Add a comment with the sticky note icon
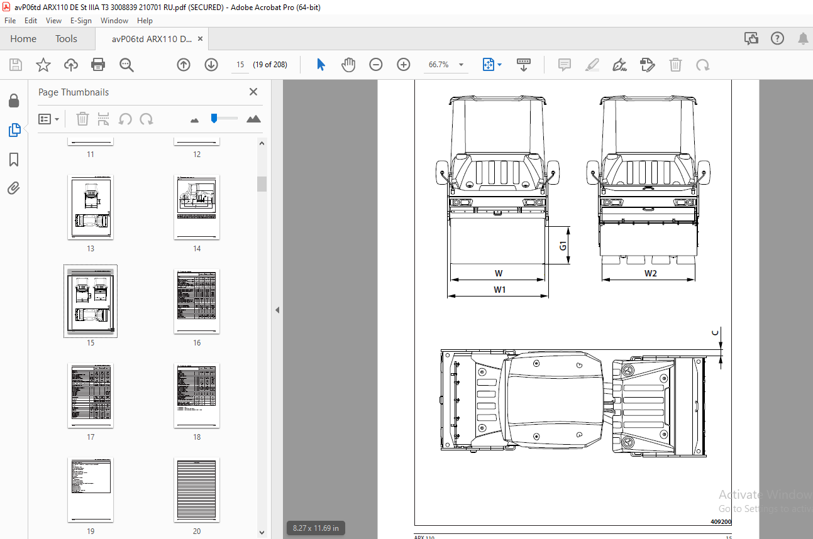The height and width of the screenshot is (539, 813). [x=565, y=65]
